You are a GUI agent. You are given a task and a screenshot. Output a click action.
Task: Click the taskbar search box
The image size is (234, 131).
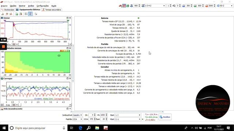pos(38,128)
